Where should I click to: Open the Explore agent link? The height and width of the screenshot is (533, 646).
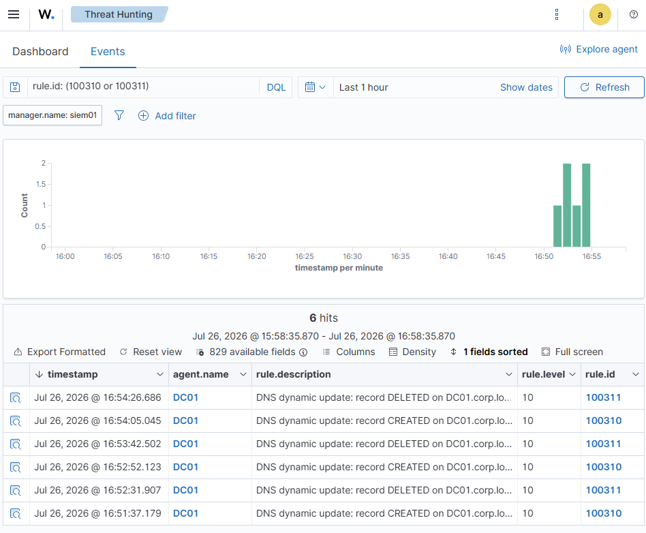(x=598, y=50)
